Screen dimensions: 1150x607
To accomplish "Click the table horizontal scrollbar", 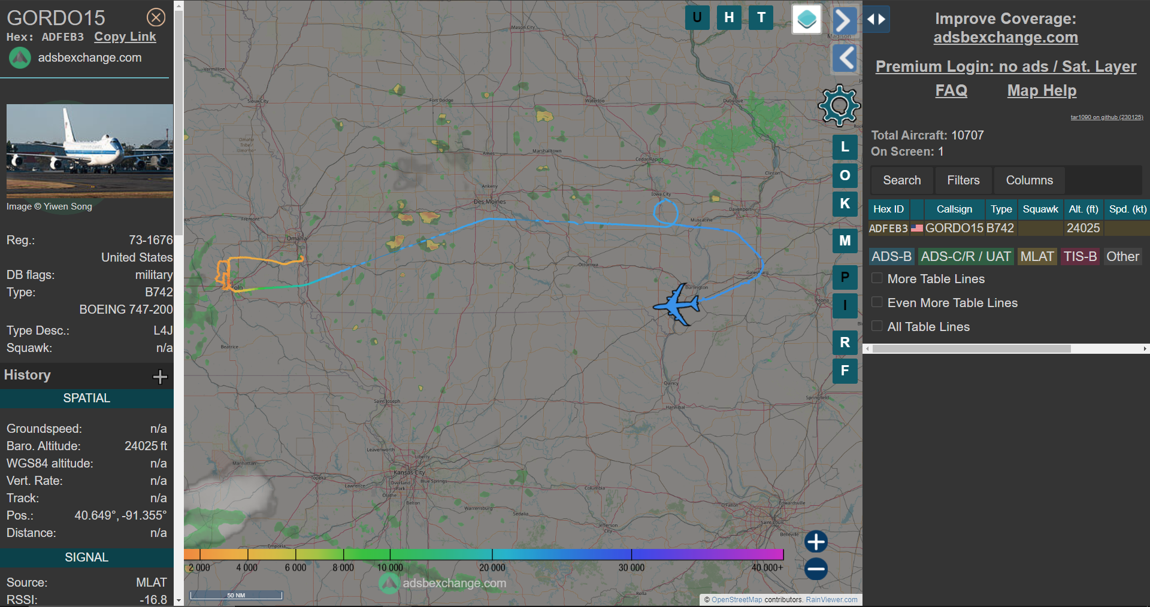I will (x=972, y=348).
